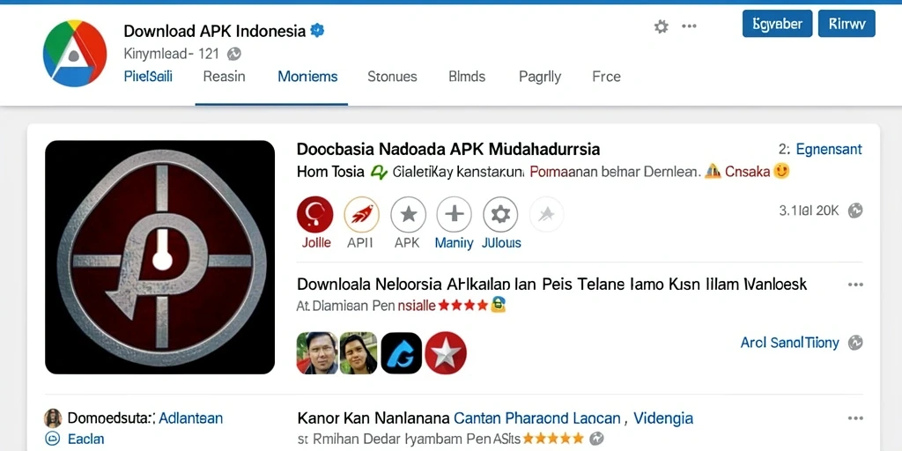Image resolution: width=902 pixels, height=451 pixels.
Task: Open the Kanor Kan Nanlanana post title
Action: click(x=495, y=418)
